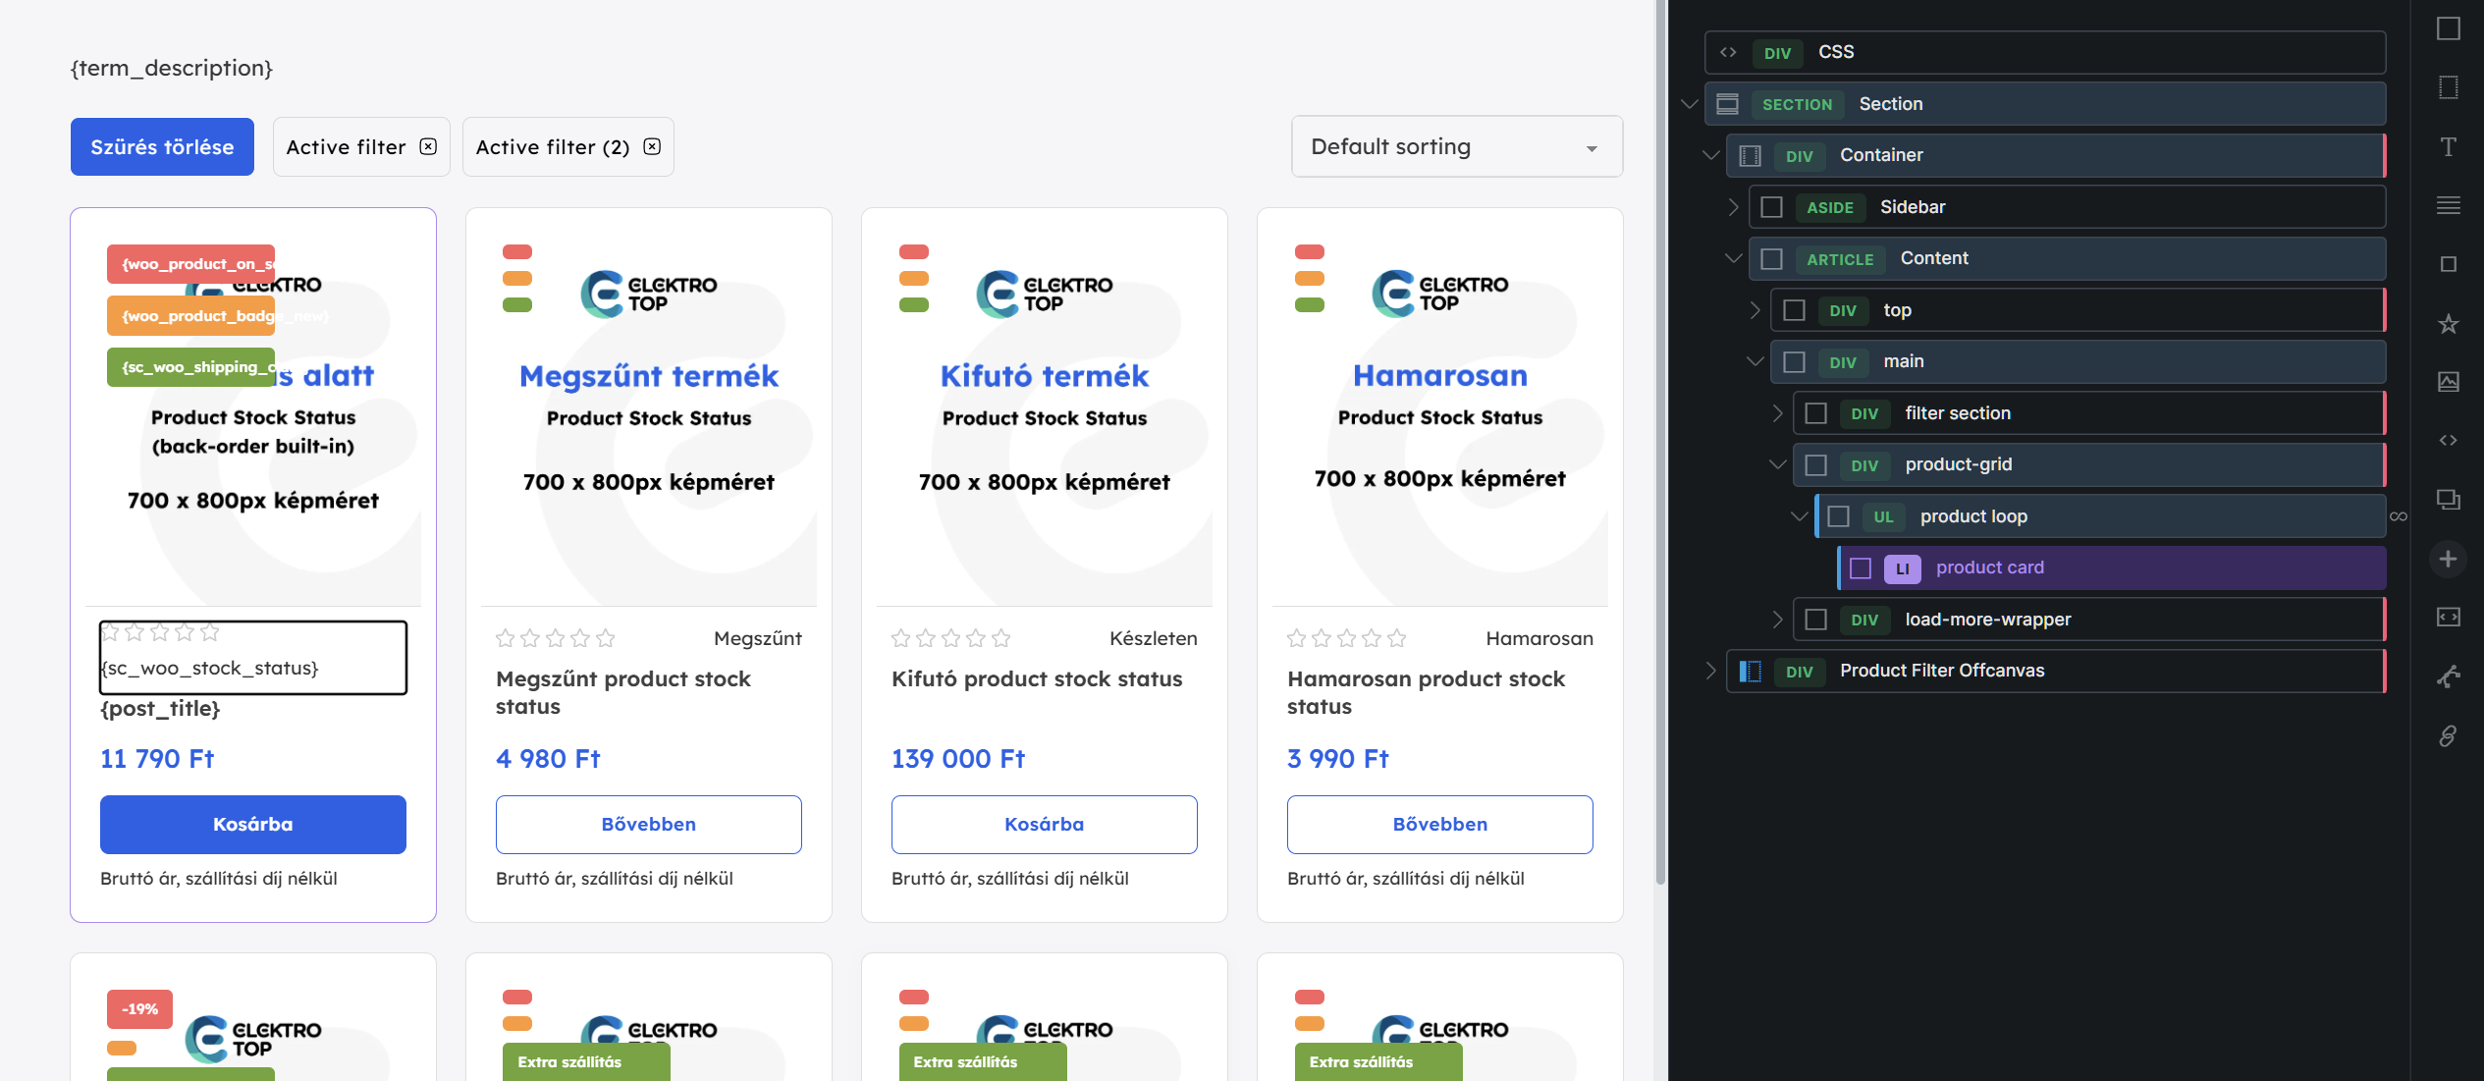2484x1081 pixels.
Task: Click the chain link icon
Action: click(x=2448, y=735)
